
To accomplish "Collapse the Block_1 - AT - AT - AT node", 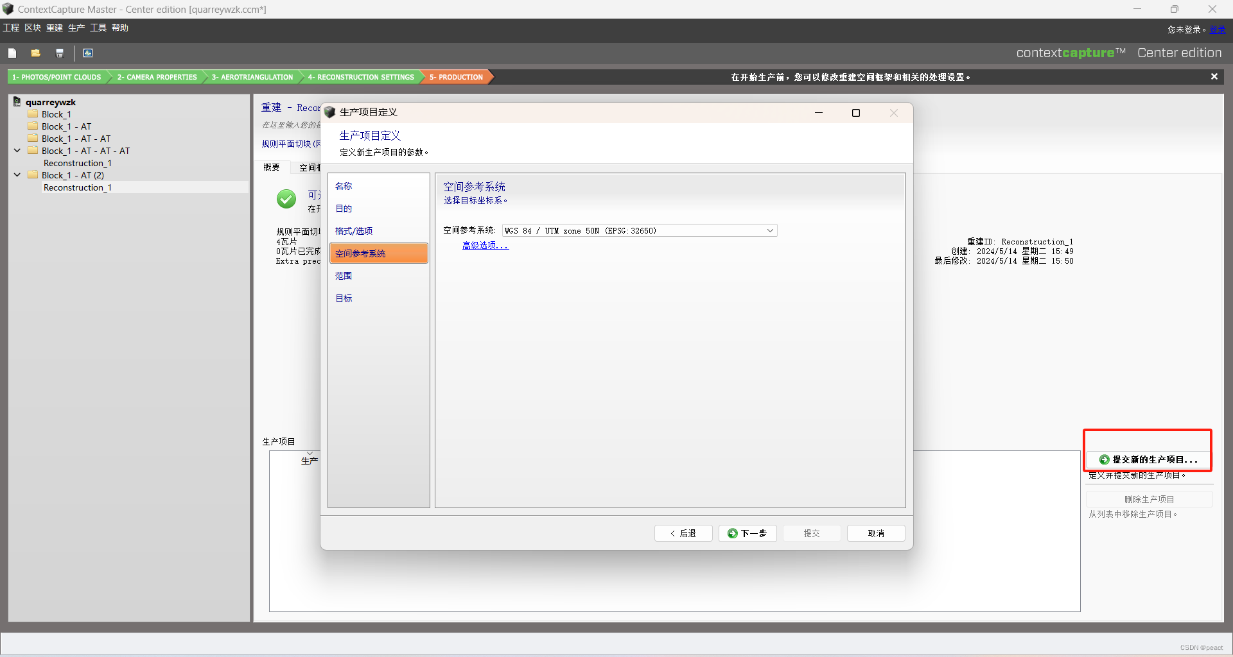I will coord(17,150).
